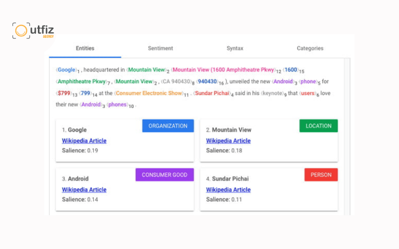Click the blue ORGANIZATION label badge
This screenshot has width=399, height=249.
[x=168, y=126]
